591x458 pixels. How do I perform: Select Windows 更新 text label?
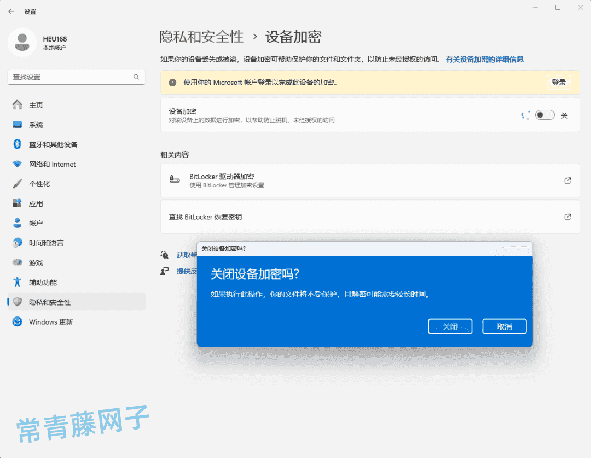51,322
